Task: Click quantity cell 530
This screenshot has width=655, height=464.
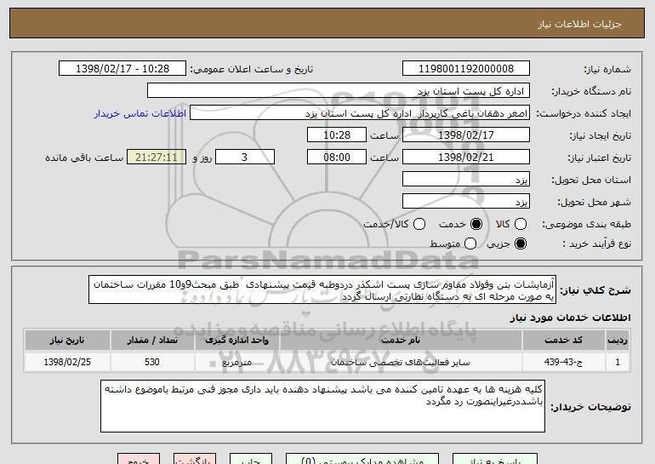Action: tap(152, 362)
